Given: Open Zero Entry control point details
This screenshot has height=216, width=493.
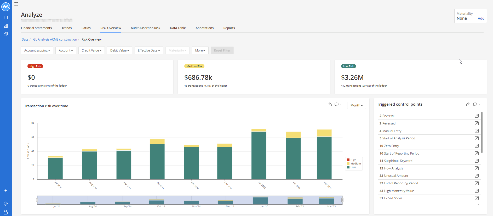Looking at the screenshot, I should click(477, 146).
